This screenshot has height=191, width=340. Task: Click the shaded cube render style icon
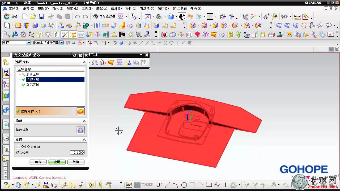171,17
